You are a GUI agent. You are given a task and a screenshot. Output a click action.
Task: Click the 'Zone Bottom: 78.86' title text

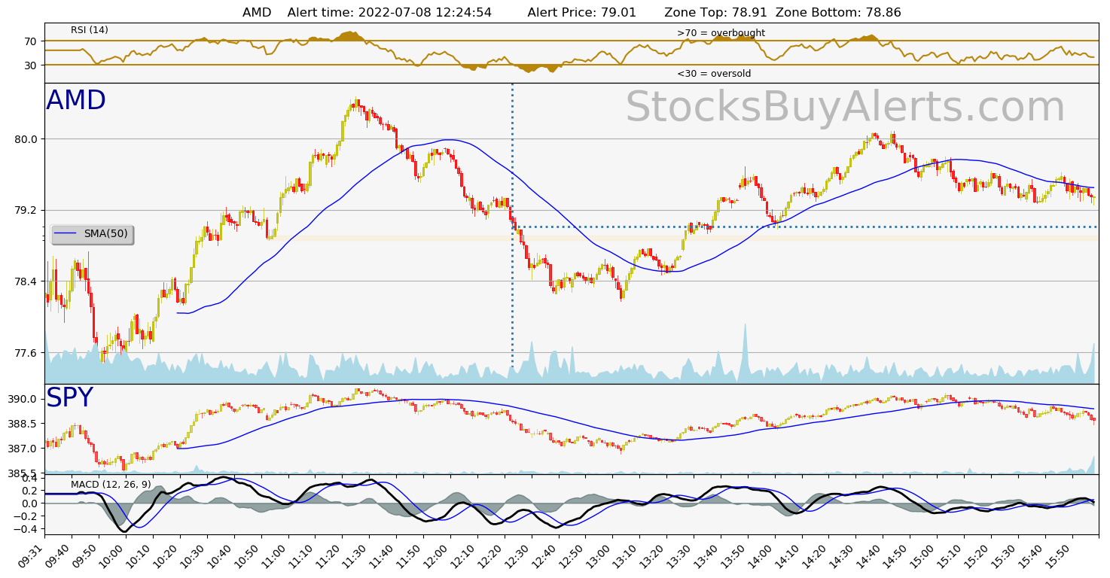pos(838,13)
